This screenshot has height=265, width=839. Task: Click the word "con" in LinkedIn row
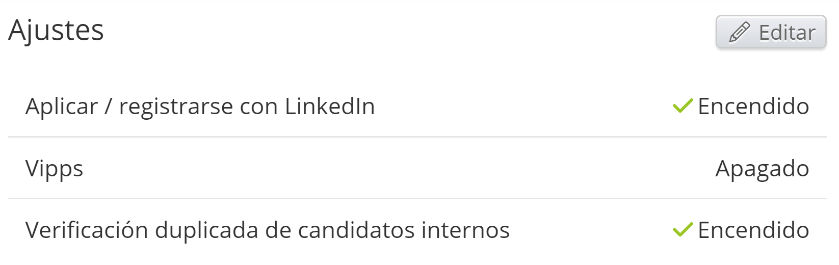(259, 107)
